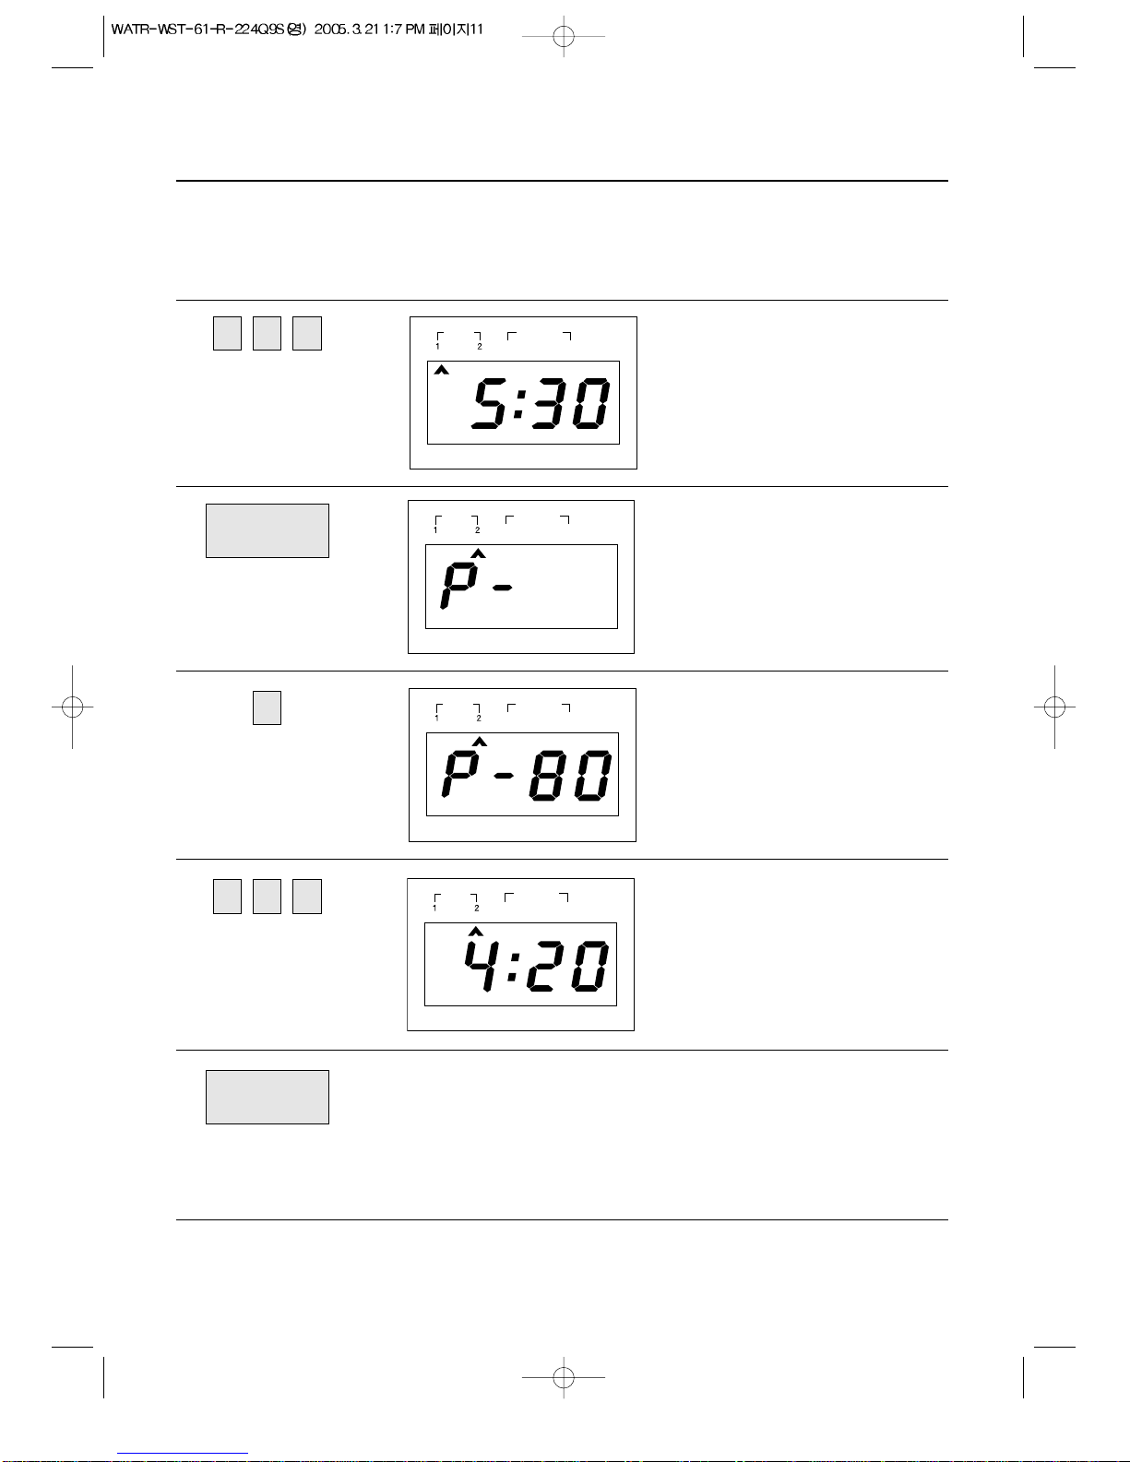Select the first of three keys beside 4:20 display
The height and width of the screenshot is (1462, 1130).
(227, 897)
